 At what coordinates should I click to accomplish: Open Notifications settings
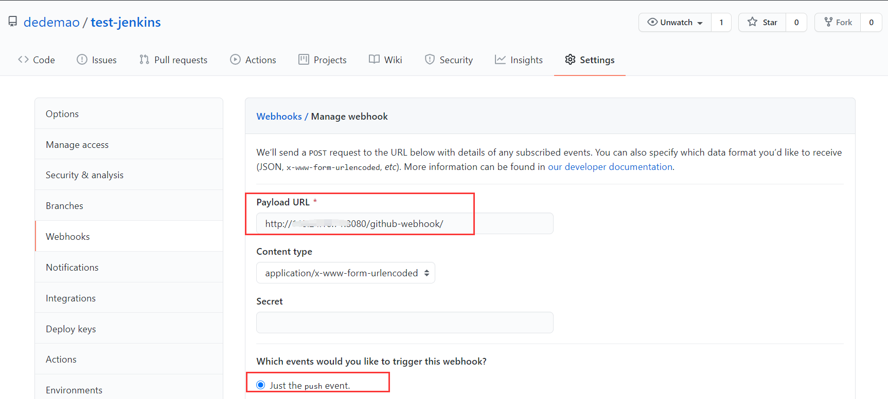(x=129, y=267)
